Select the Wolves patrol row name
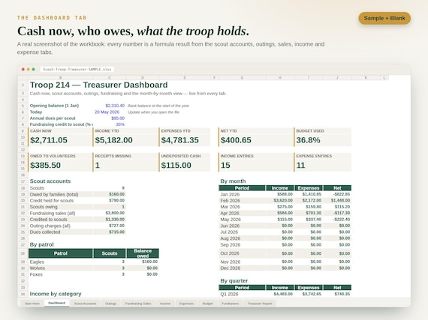Viewport: 428px width, 320px height. coord(38,268)
